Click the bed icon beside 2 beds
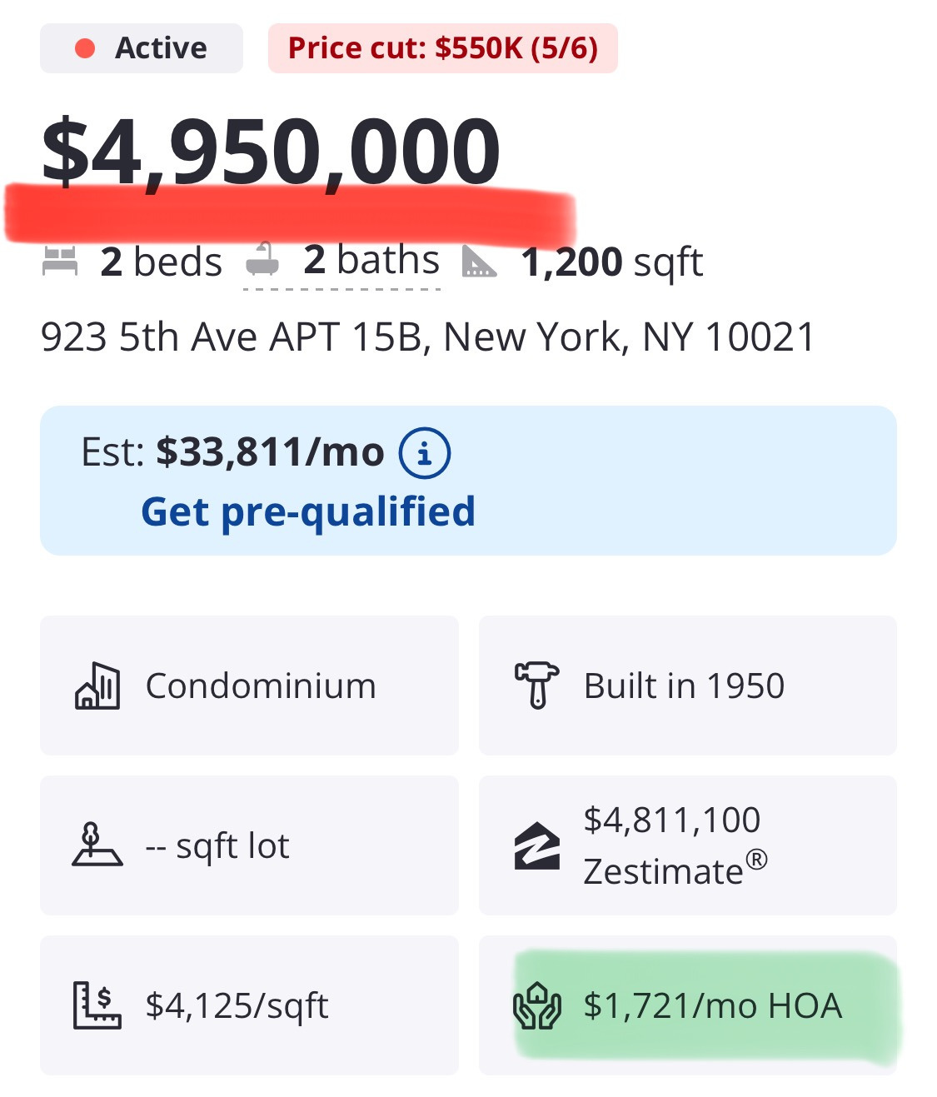This screenshot has height=1097, width=937. tap(60, 262)
